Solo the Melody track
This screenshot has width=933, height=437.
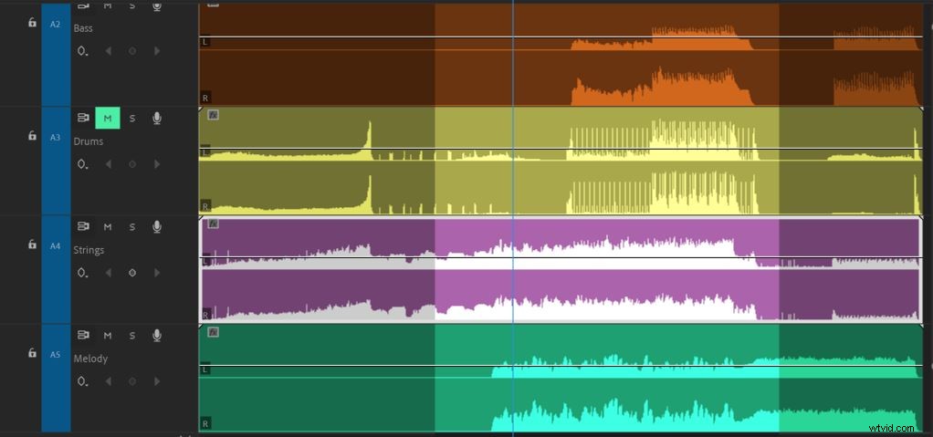click(x=132, y=336)
